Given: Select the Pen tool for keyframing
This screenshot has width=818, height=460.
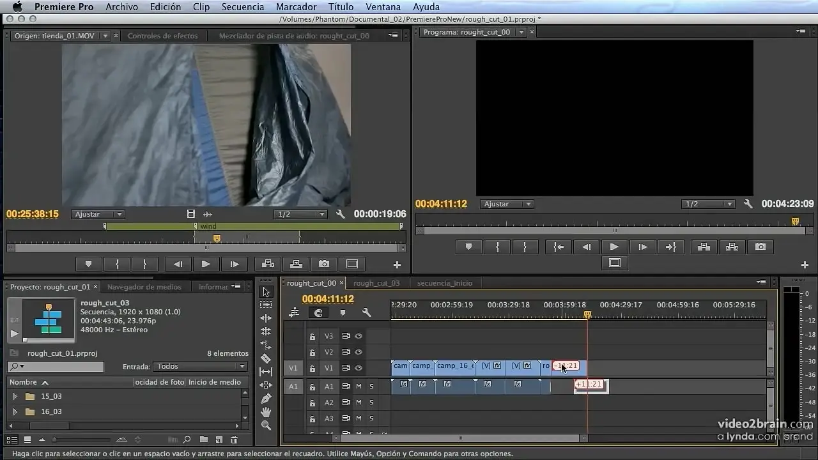Looking at the screenshot, I should (x=266, y=397).
